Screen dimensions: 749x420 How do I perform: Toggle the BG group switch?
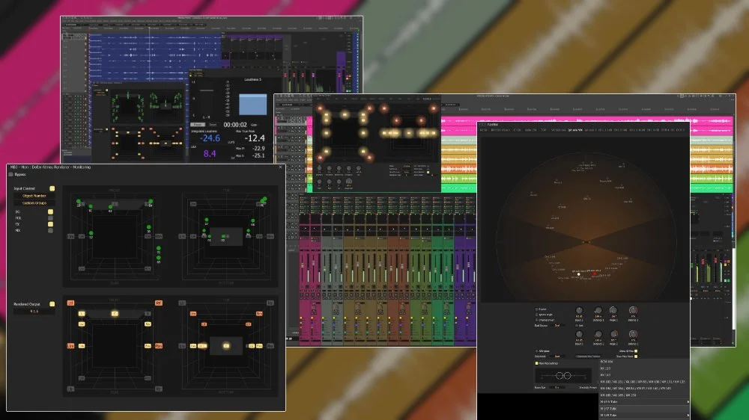tap(50, 211)
